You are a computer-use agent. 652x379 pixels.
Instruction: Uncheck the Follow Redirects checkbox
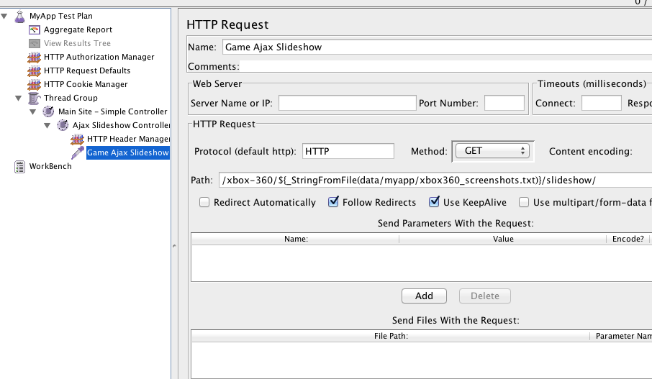point(333,203)
